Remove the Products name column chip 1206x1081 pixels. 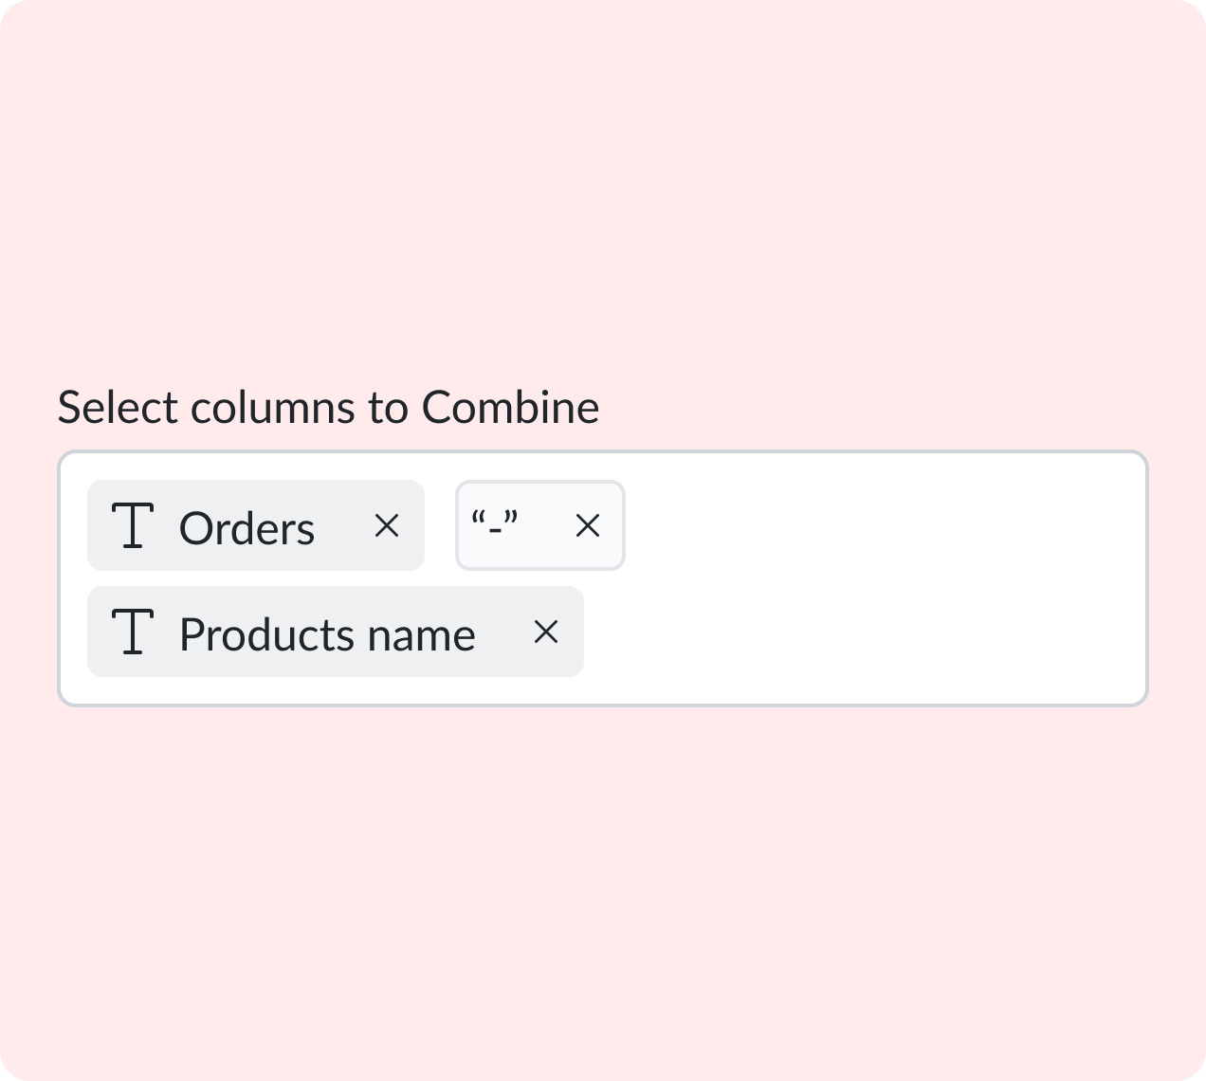[x=545, y=632]
